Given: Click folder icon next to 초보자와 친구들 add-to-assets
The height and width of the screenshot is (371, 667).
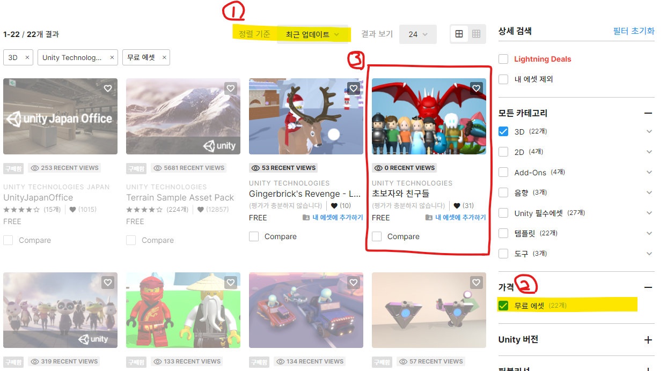Looking at the screenshot, I should point(429,218).
